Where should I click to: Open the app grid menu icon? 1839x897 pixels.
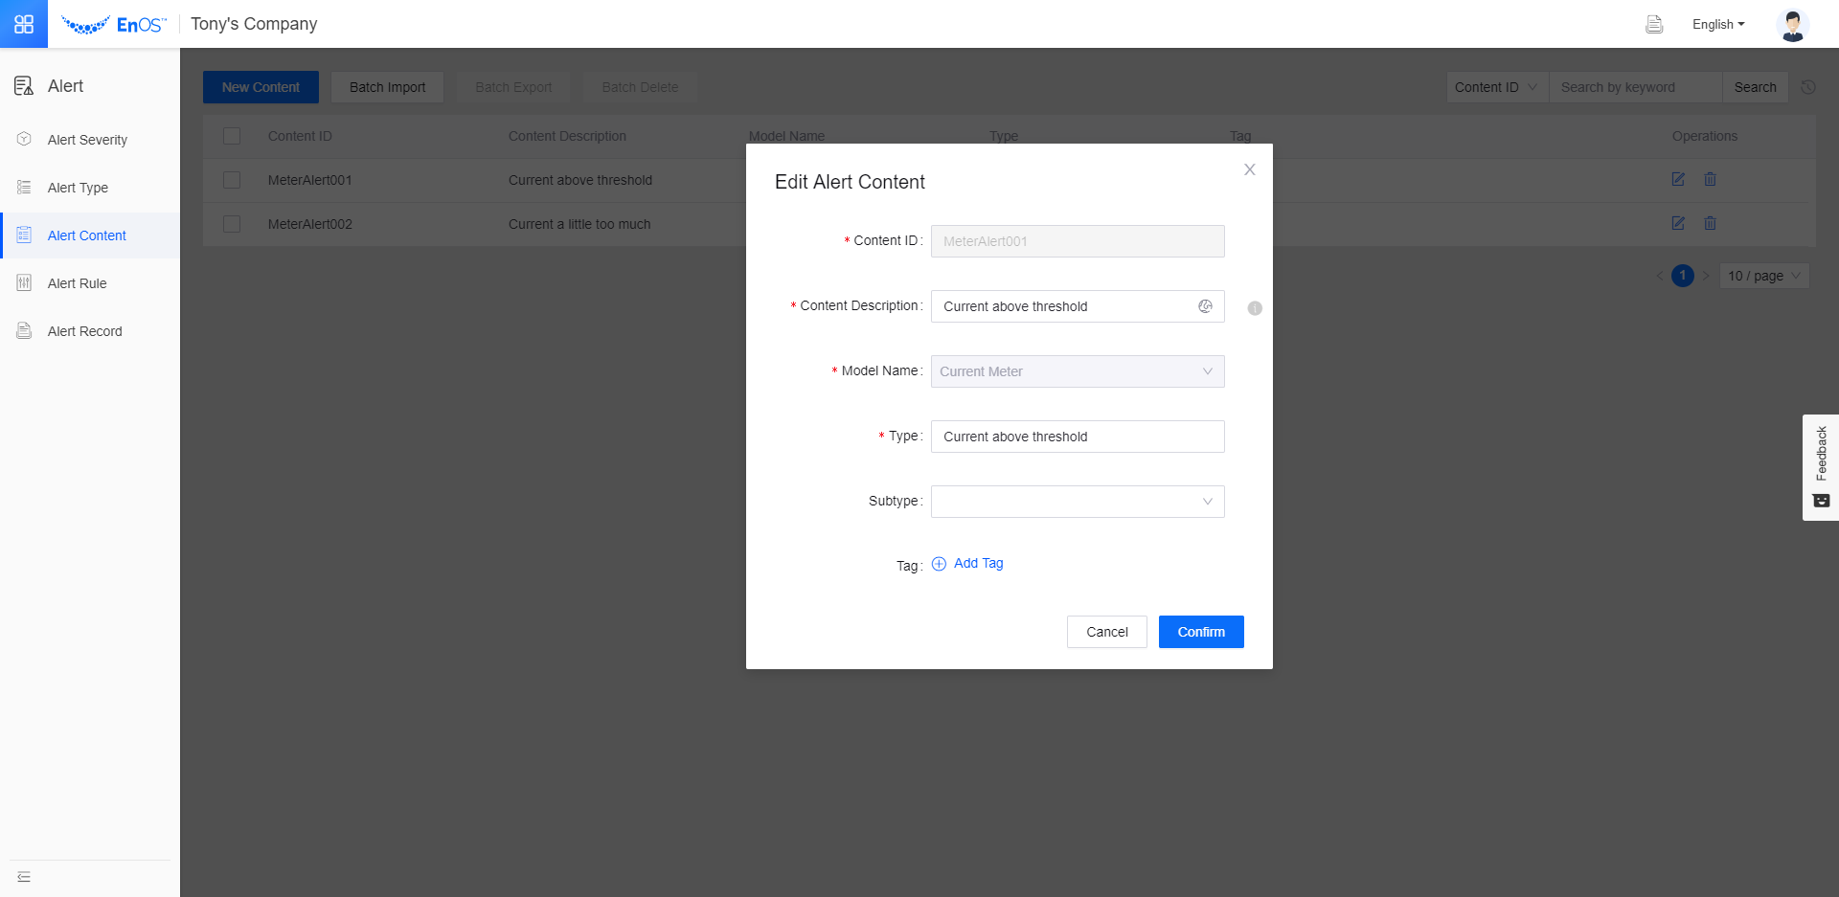pyautogui.click(x=24, y=24)
